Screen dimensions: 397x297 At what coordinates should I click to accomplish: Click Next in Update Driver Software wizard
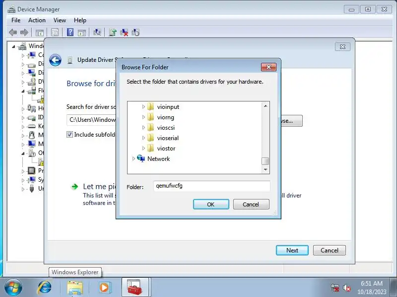pyautogui.click(x=292, y=250)
